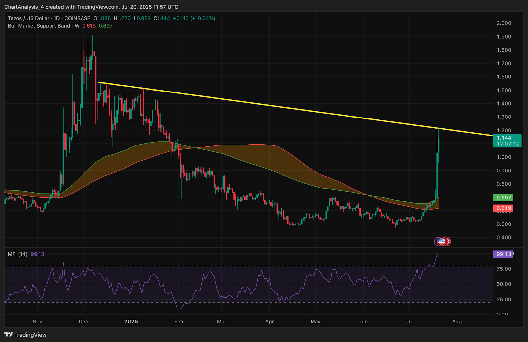Click the 1D interval label in chart header
Viewport: 528px width, 342px height.
(57, 18)
